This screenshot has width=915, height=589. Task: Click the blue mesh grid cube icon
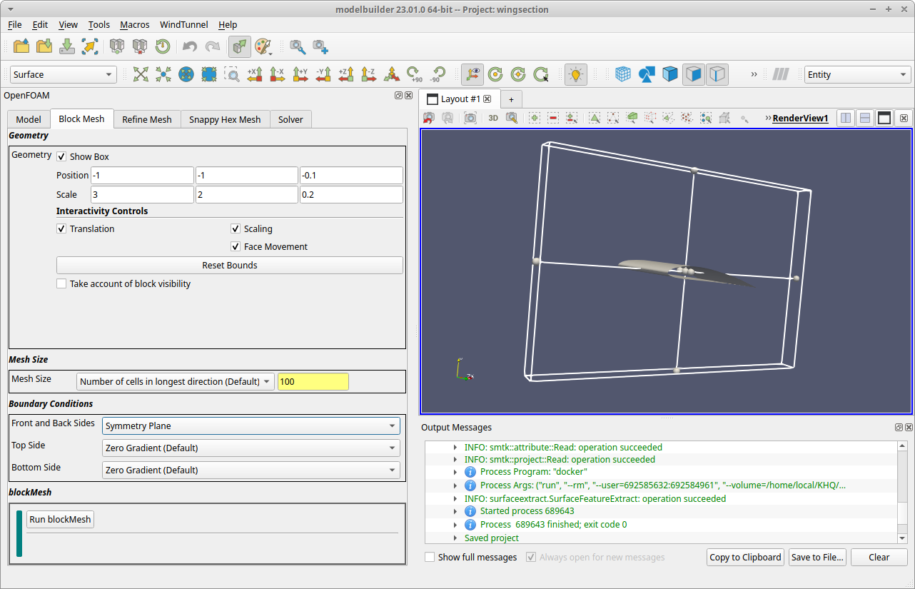623,74
